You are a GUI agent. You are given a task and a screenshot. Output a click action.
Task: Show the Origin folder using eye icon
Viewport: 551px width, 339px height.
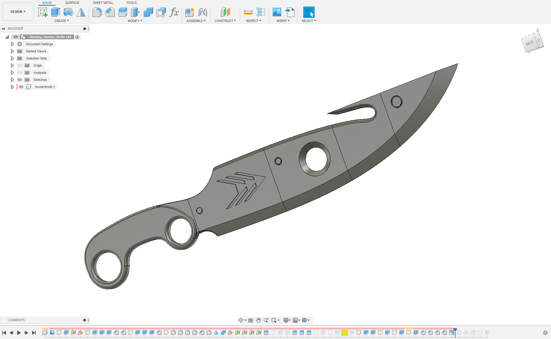pyautogui.click(x=20, y=65)
